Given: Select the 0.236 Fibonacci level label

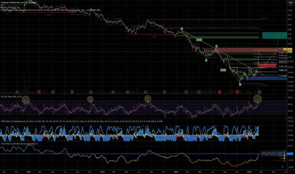Looking at the screenshot, I should point(283,53).
